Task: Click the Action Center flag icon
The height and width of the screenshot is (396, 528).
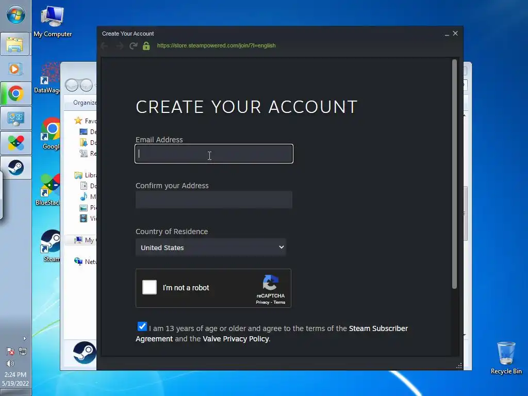Action: coord(10,352)
